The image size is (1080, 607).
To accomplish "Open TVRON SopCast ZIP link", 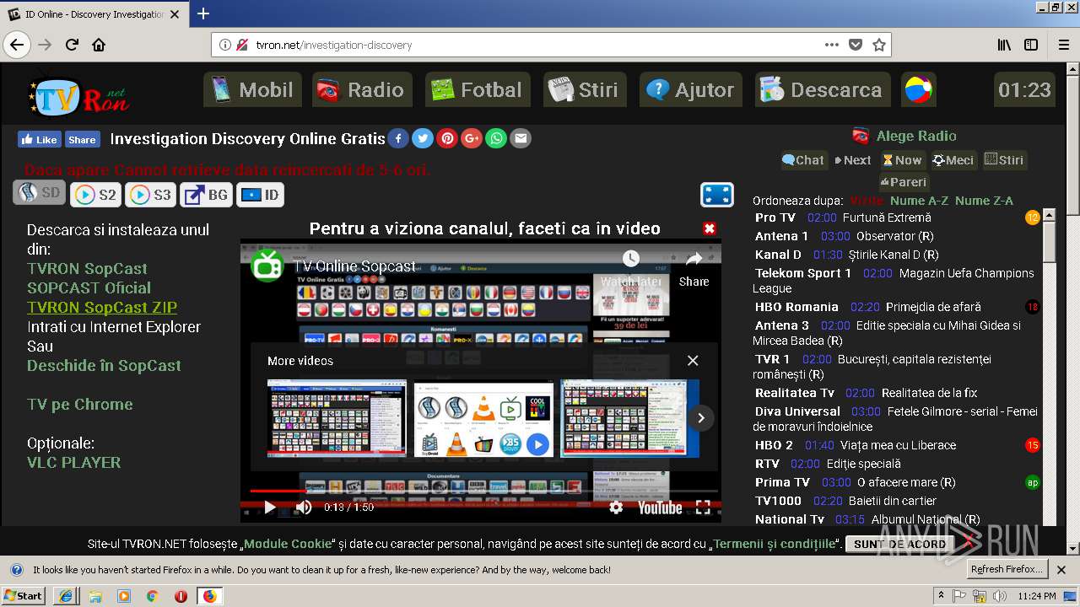I will pyautogui.click(x=102, y=308).
